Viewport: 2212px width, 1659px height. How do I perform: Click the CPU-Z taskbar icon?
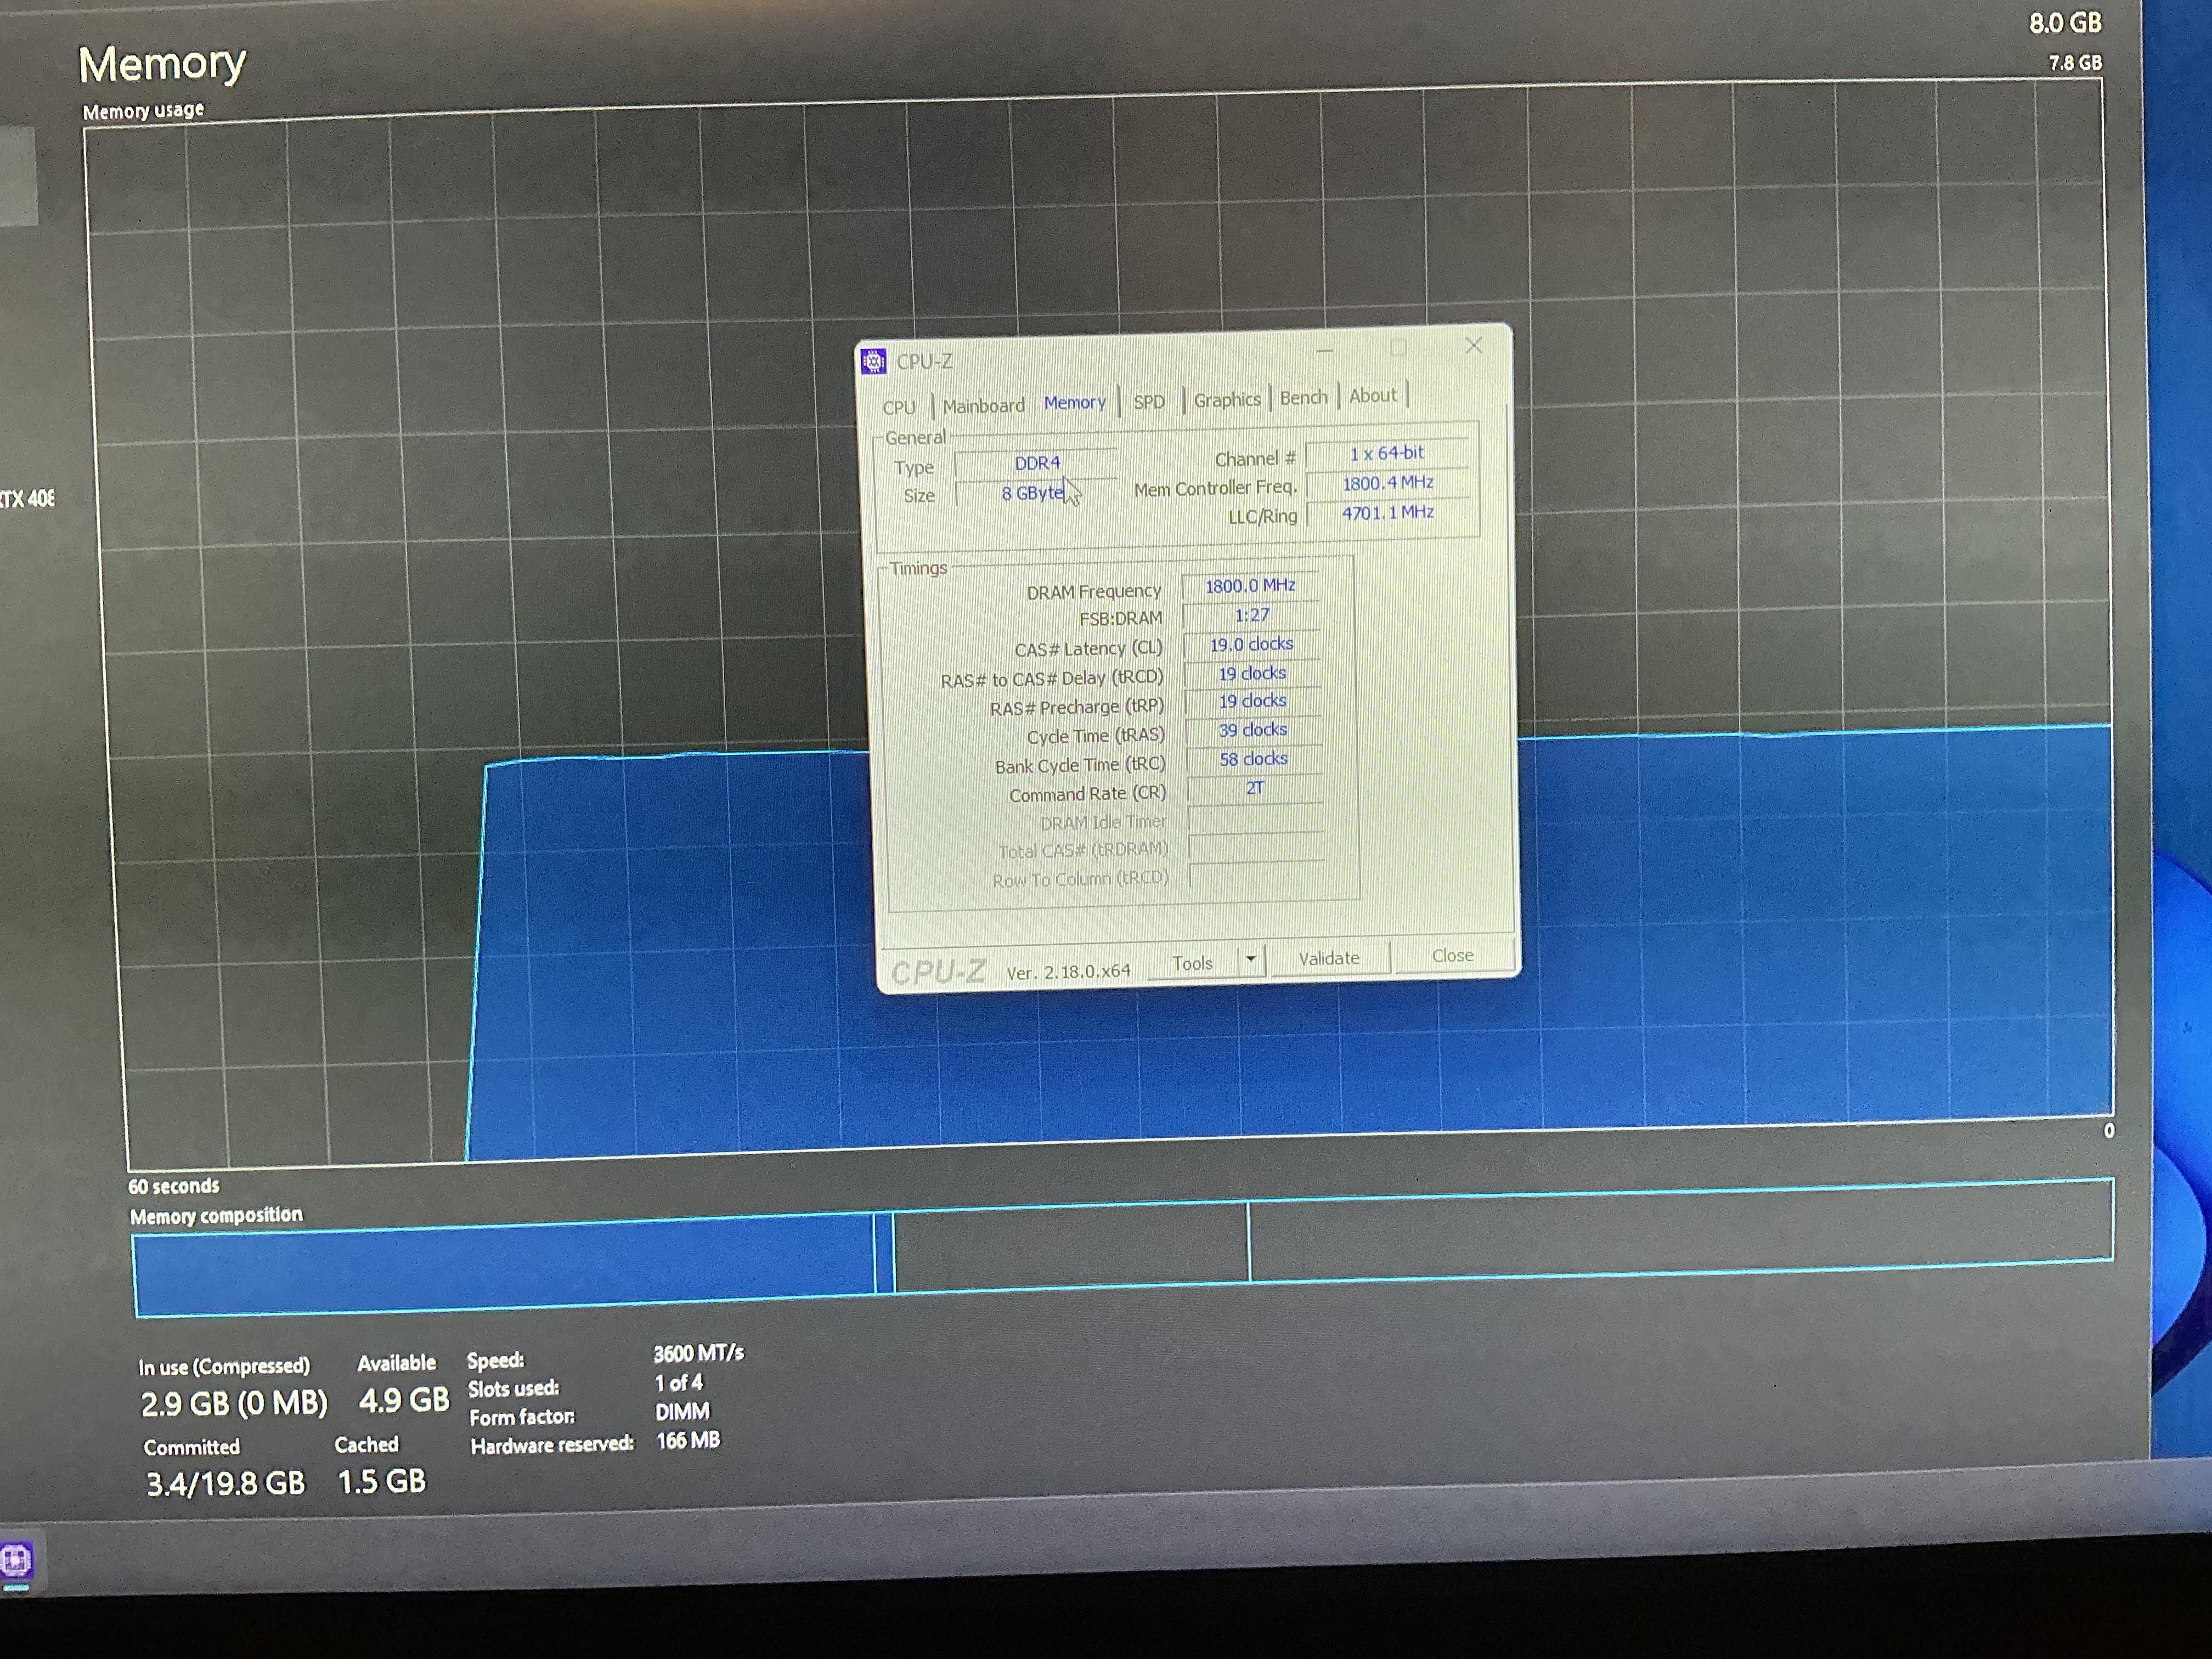coord(16,1561)
